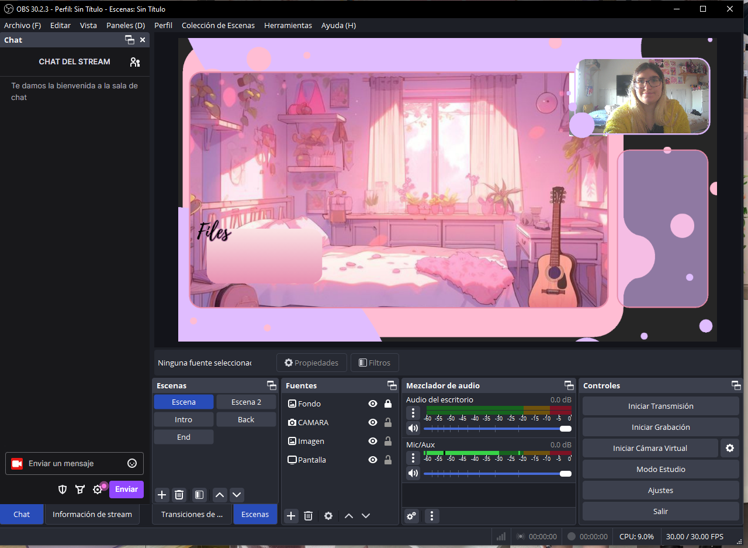Screen dimensions: 748x548
Task: Select the Escenas tab
Action: [x=255, y=514]
